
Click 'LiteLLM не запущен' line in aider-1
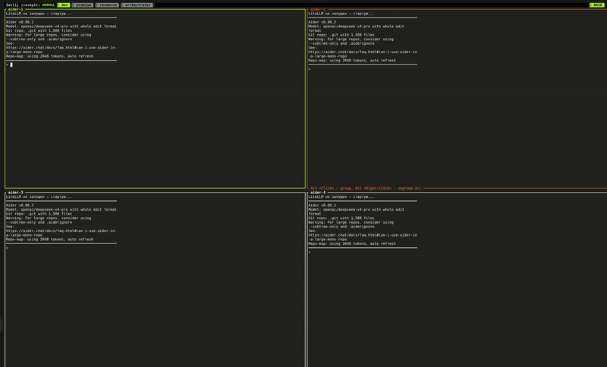39,14
